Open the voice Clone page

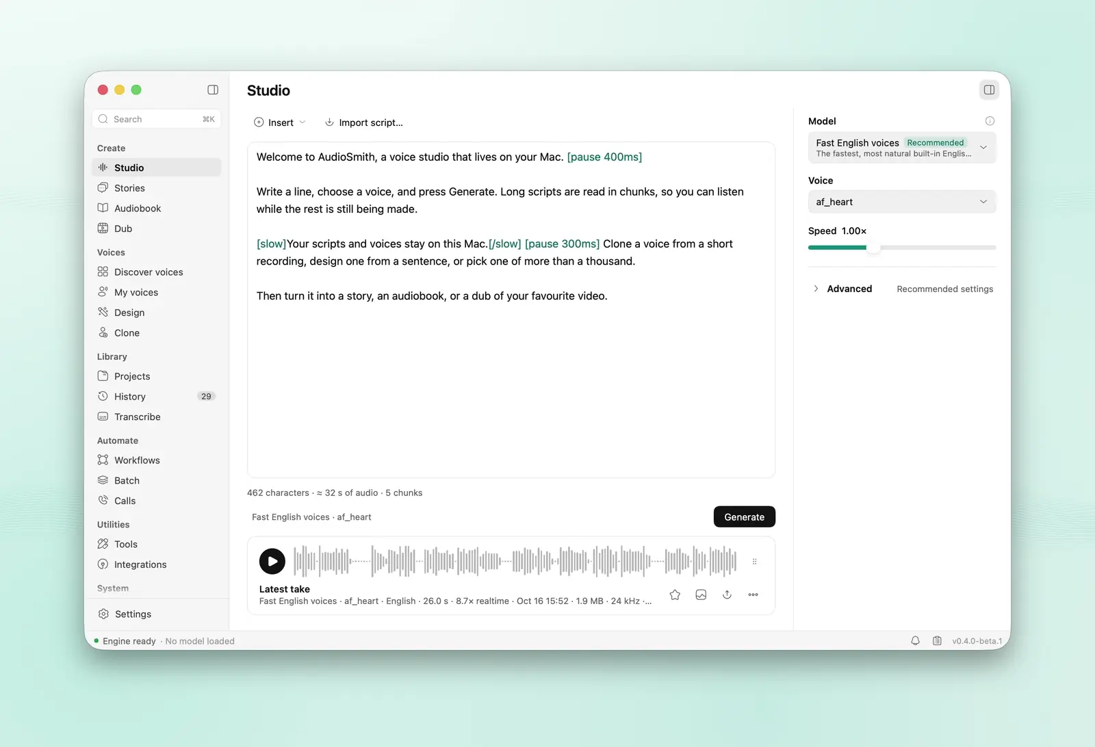click(x=156, y=333)
